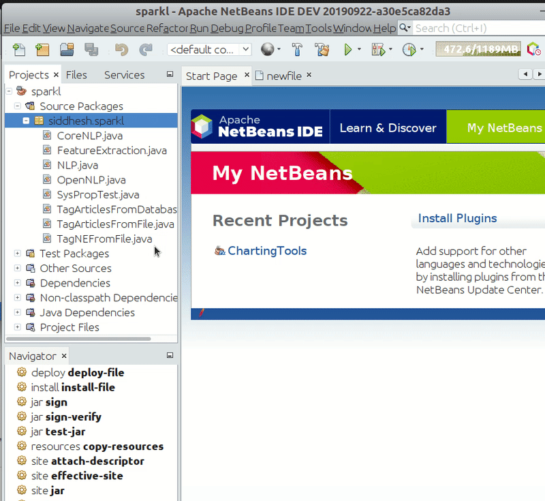
Task: Select TagNEFromFile.java in the tree
Action: [x=104, y=239]
